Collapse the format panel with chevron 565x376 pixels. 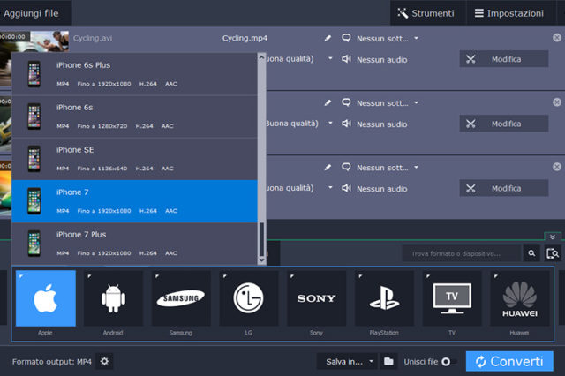click(x=553, y=237)
